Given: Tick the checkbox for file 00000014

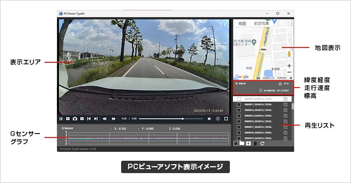Looking at the screenshot, I should click(239, 110).
